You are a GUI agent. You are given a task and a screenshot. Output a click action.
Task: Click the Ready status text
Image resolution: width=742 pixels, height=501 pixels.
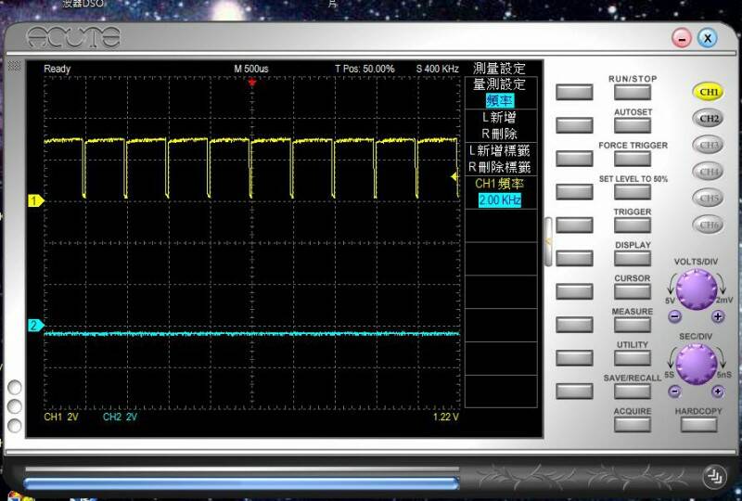pos(58,69)
